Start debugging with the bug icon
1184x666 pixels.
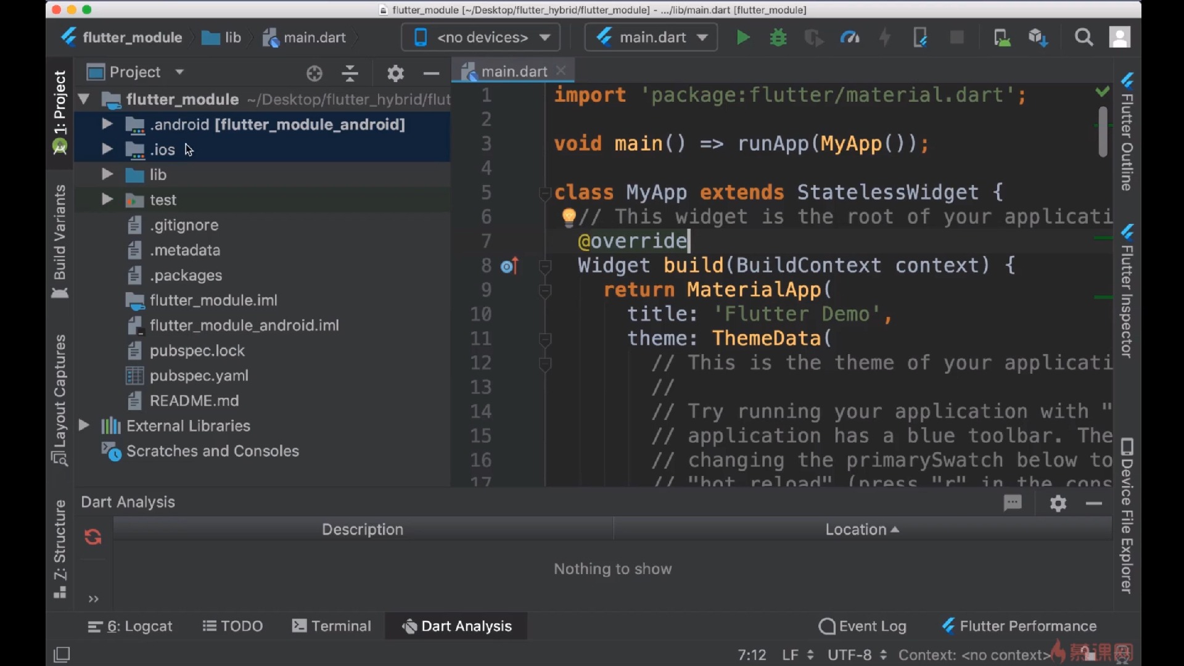pyautogui.click(x=778, y=38)
